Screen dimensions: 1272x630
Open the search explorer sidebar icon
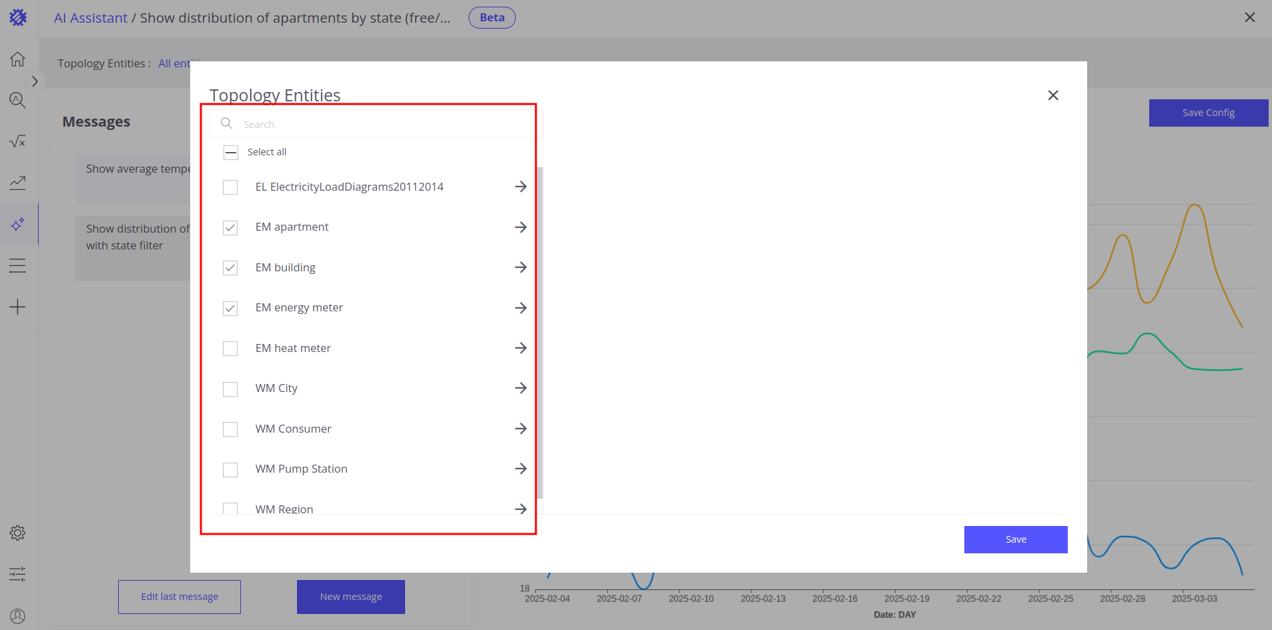[18, 101]
